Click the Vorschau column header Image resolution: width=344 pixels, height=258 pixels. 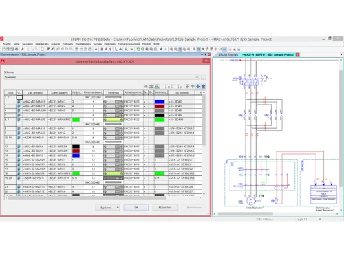tap(114, 92)
